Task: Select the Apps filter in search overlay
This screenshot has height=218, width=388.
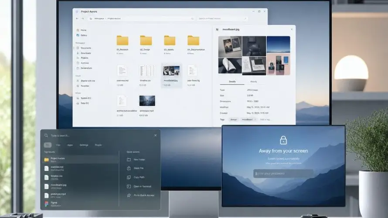Action: point(70,145)
